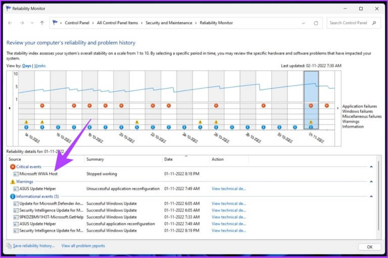The height and width of the screenshot is (258, 388).
Task: Go back using the navigation back arrow
Action: coord(10,23)
